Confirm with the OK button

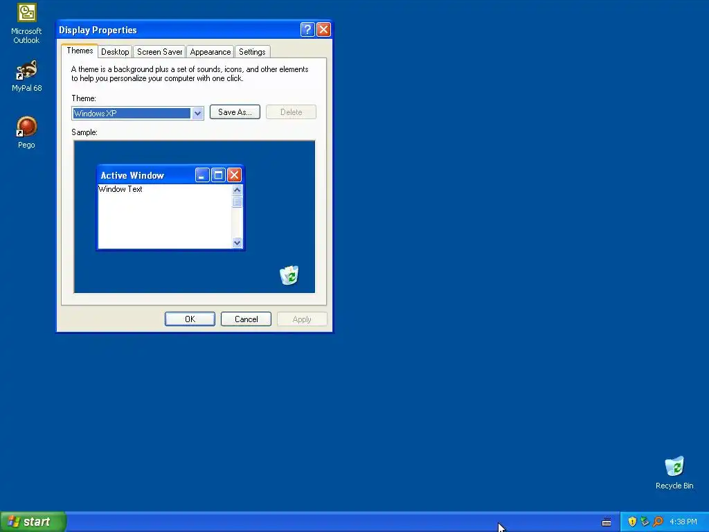(x=190, y=319)
